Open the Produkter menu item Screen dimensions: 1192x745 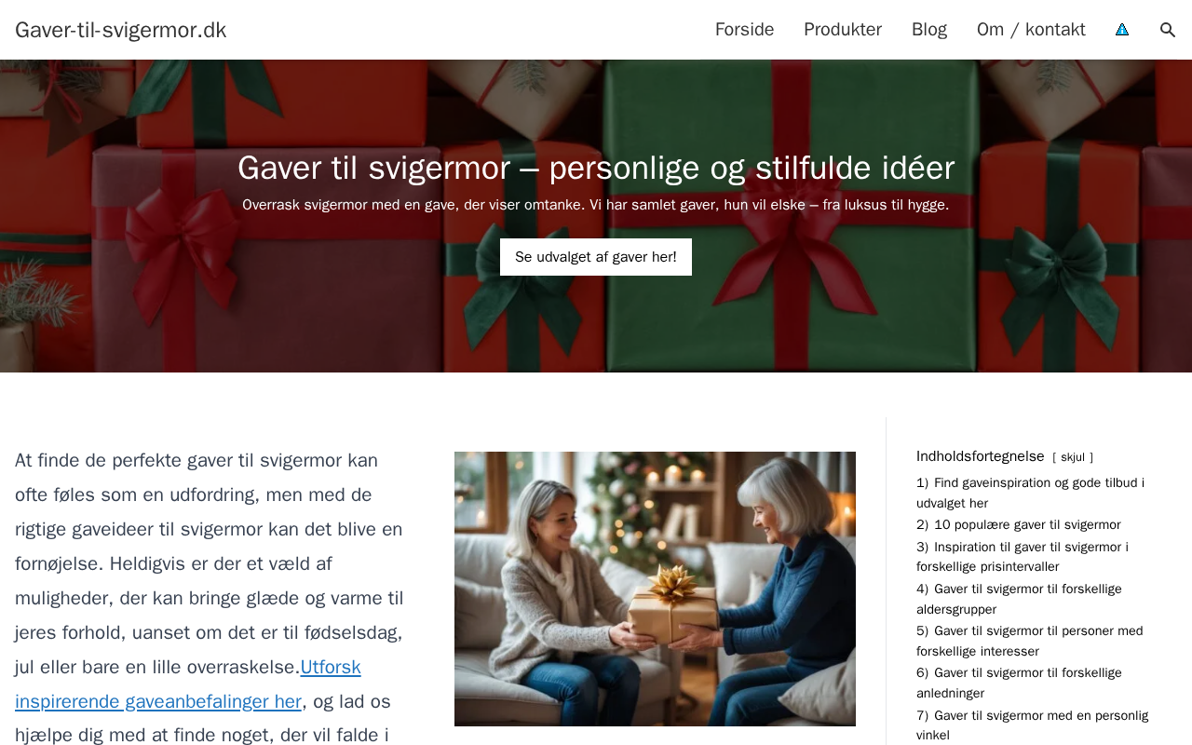click(843, 30)
